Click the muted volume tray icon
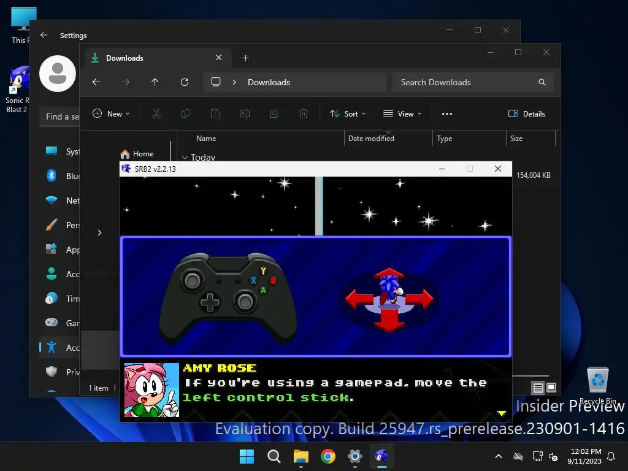The width and height of the screenshot is (628, 471). pyautogui.click(x=553, y=456)
